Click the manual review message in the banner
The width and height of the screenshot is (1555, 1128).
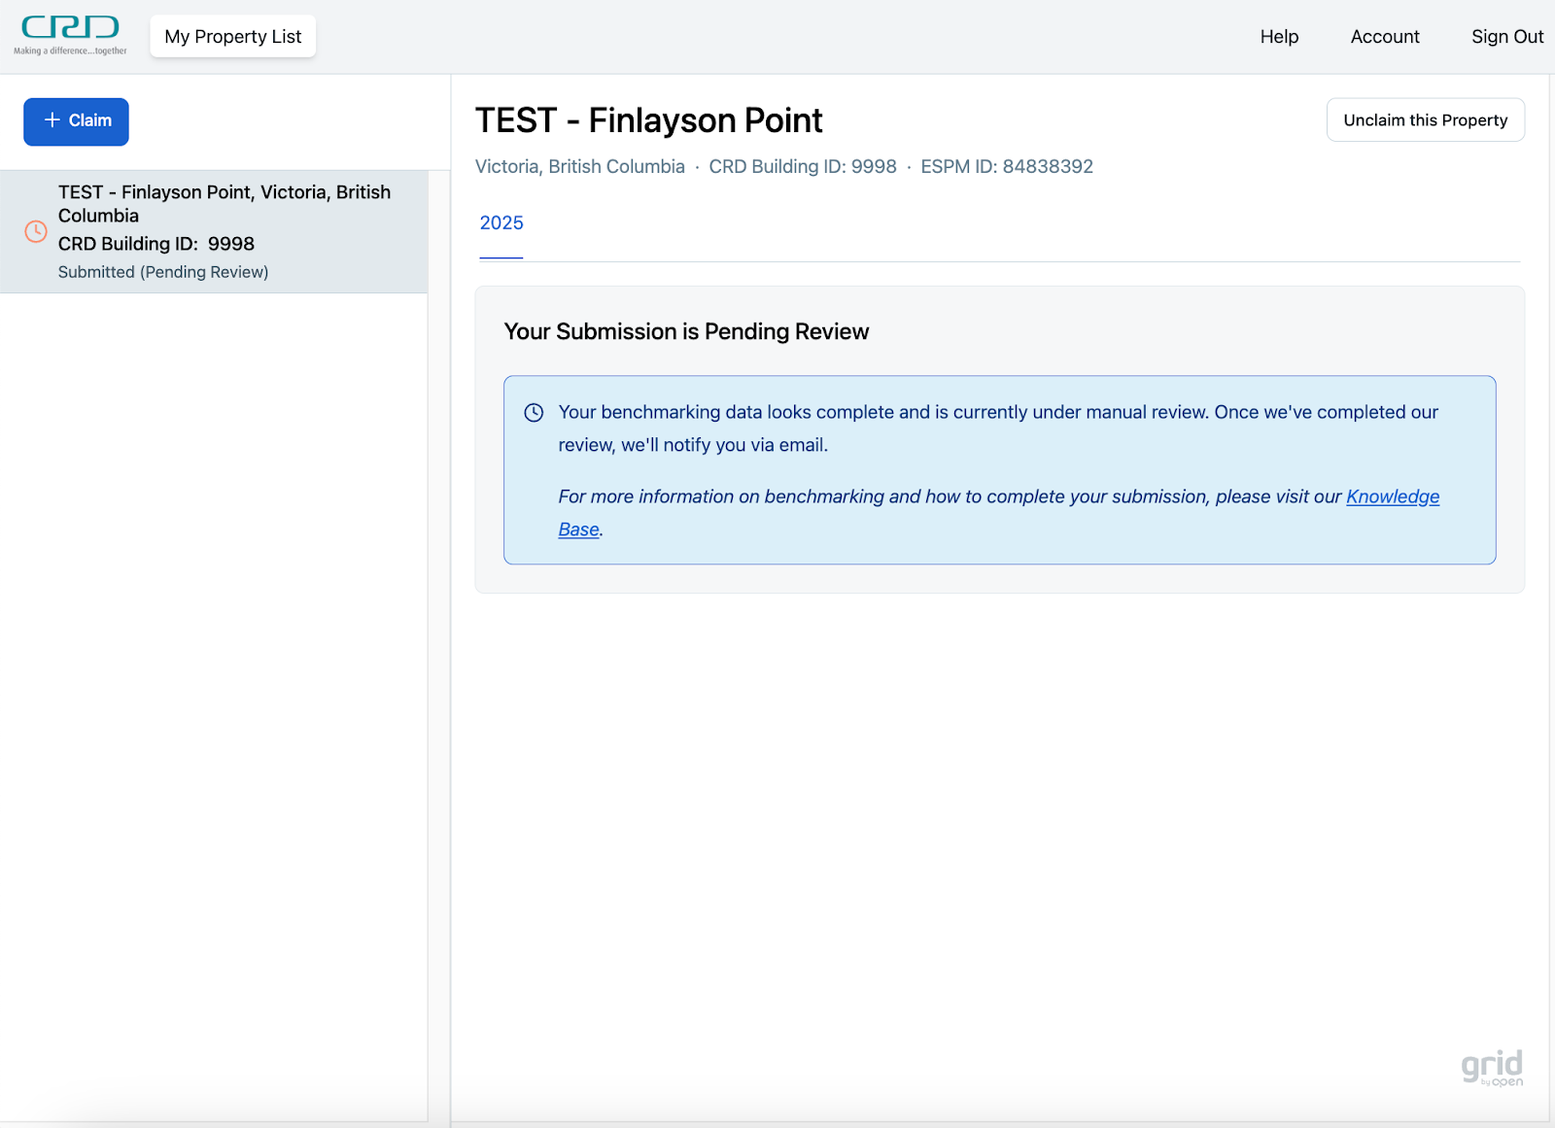coord(997,428)
